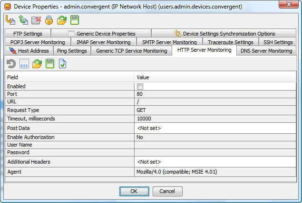The height and width of the screenshot is (203, 302).
Task: Click the OK button
Action: point(134,191)
